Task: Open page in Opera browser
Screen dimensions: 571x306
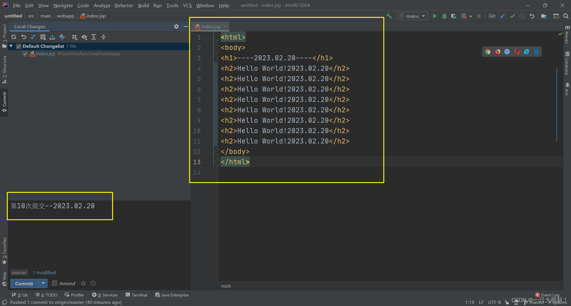Action: tap(517, 52)
